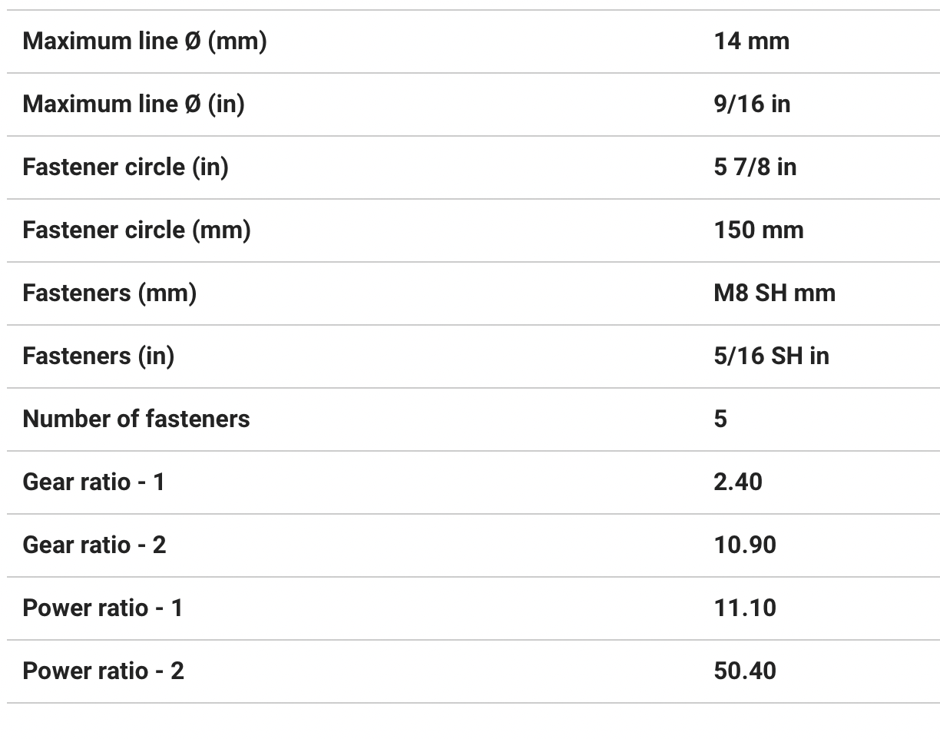Click the "Fastener circle (in)" label
The width and height of the screenshot is (940, 739).
pyautogui.click(x=125, y=167)
